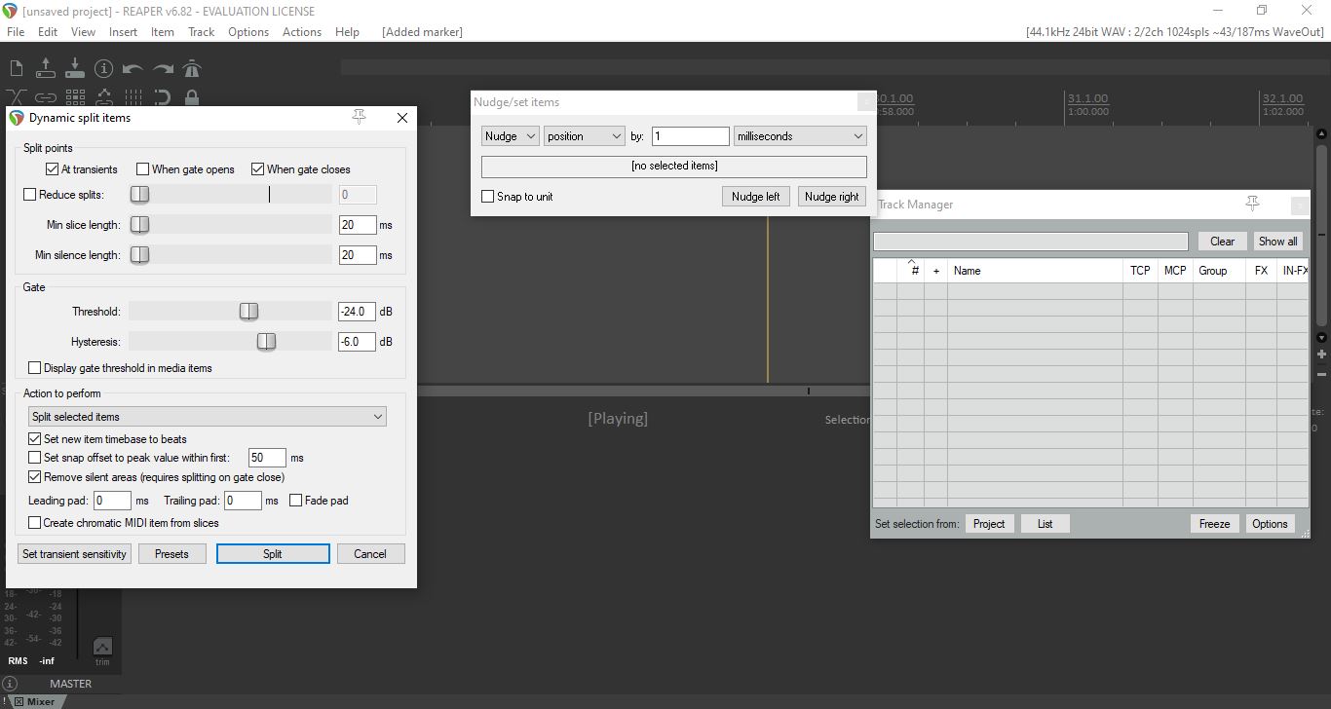Screen dimensions: 1331x709
Task: Click the Save project toolbar icon
Action: pyautogui.click(x=74, y=68)
